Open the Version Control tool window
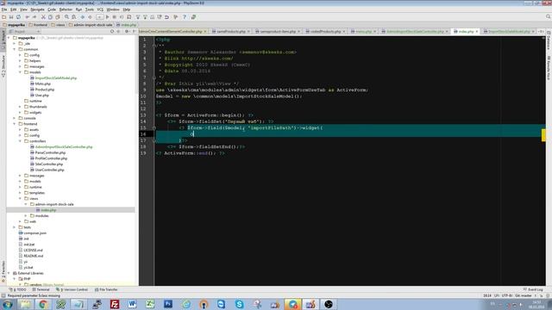 point(72,289)
